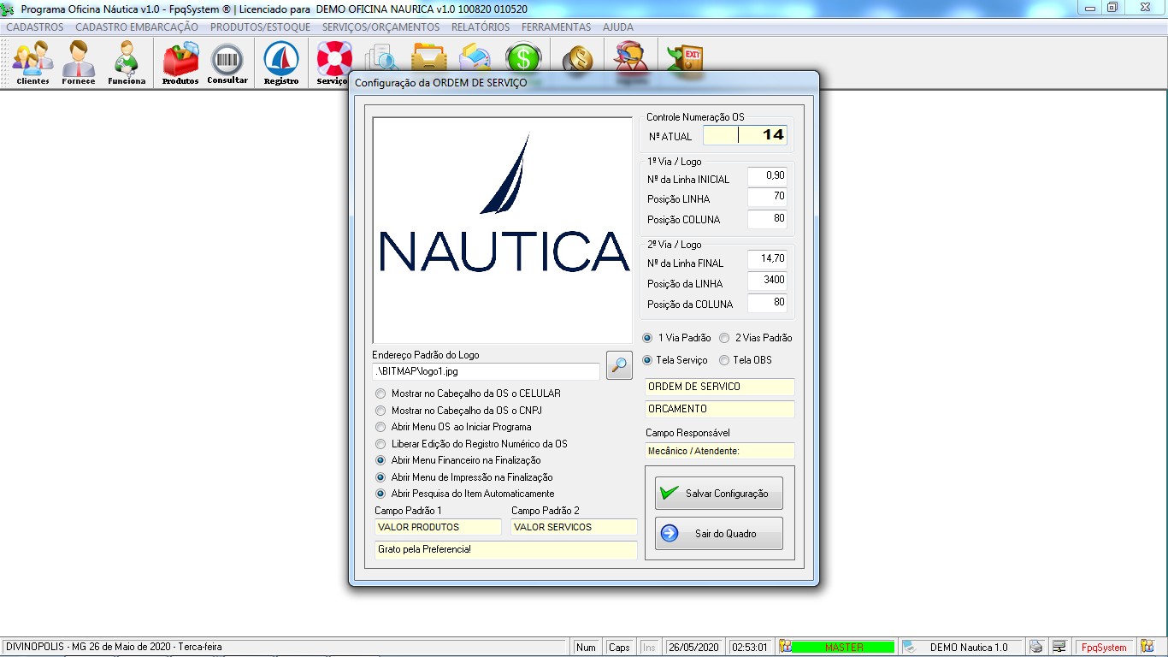Screen dimensions: 1168x657
Task: Edit Nº da Linha INICIAL field
Action: (767, 176)
